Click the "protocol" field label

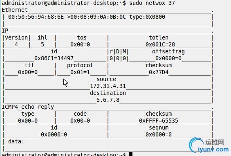[x=80, y=65]
